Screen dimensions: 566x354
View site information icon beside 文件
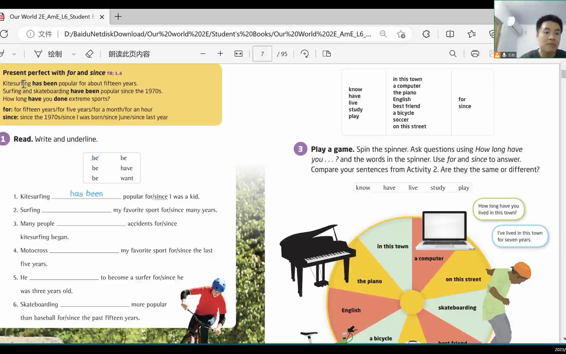click(x=30, y=34)
